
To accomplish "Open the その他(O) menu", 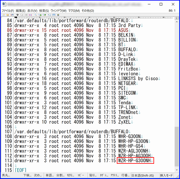I will (x=88, y=11).
